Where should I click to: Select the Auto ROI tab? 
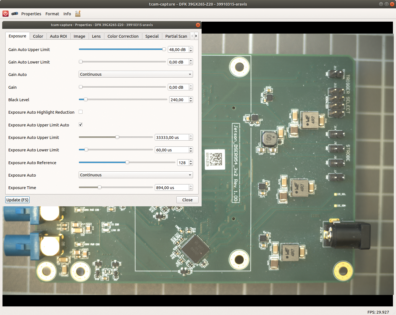click(58, 36)
